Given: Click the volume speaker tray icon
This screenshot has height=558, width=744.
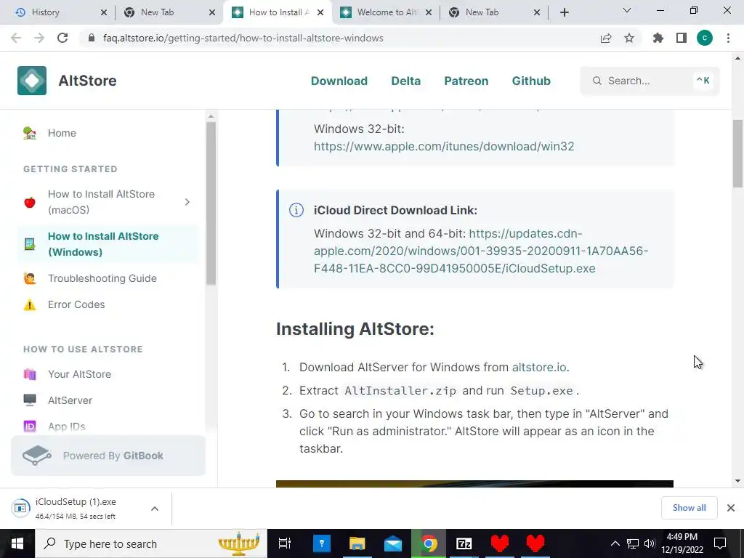Looking at the screenshot, I should click(650, 543).
